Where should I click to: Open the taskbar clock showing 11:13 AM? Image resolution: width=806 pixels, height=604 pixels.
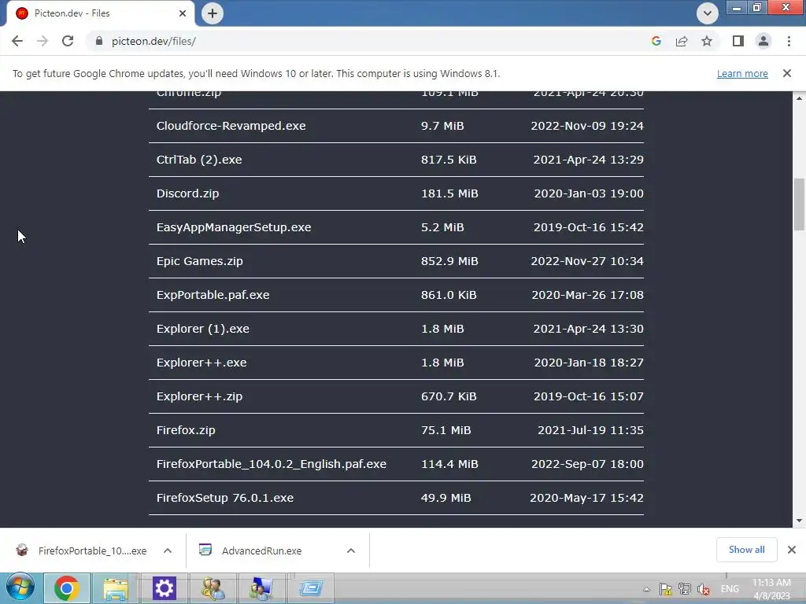click(771, 589)
